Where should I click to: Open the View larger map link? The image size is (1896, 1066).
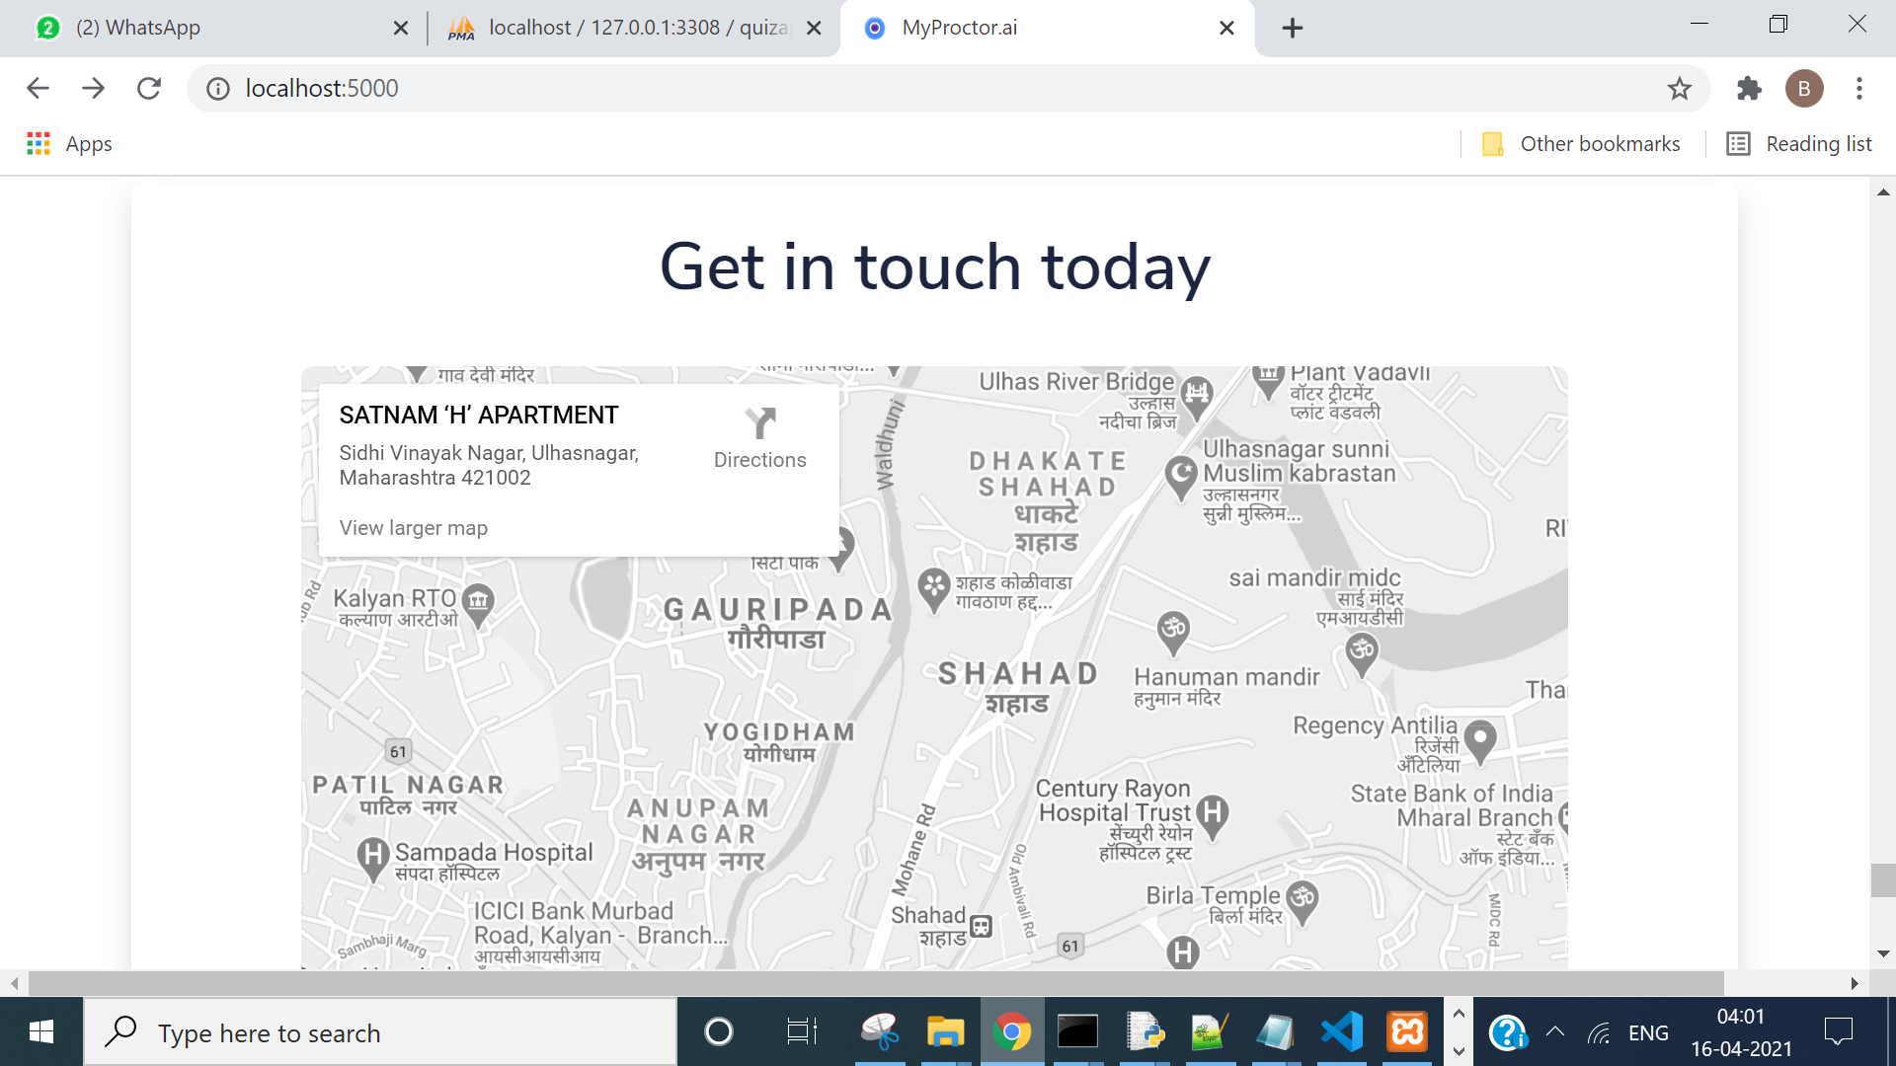(413, 528)
